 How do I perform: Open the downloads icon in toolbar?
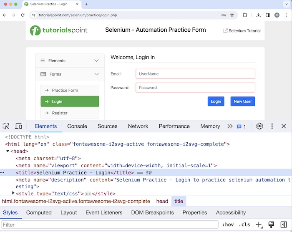click(x=259, y=15)
